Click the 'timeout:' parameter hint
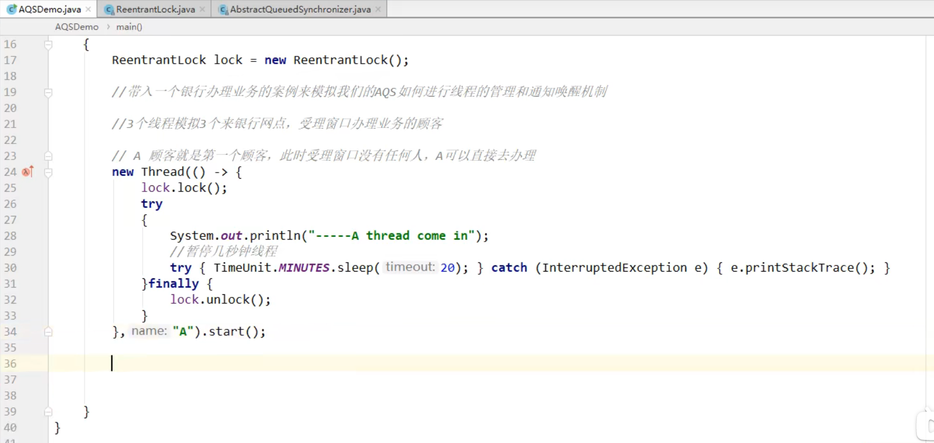 [410, 267]
